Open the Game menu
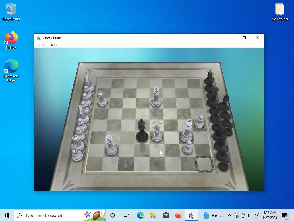Screen dimensions: 294x221 click(x=41, y=45)
